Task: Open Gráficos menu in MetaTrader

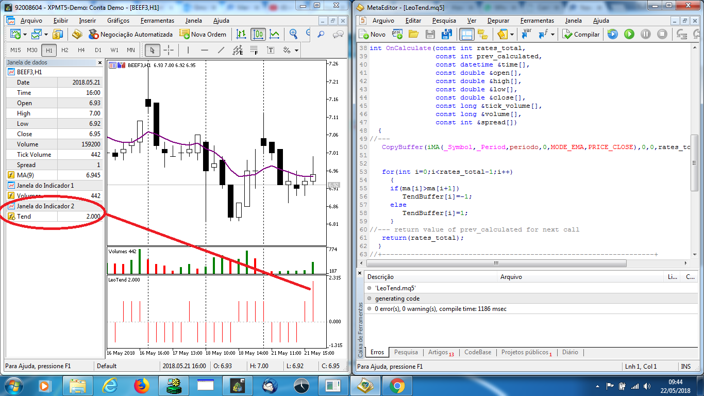Action: click(x=118, y=21)
